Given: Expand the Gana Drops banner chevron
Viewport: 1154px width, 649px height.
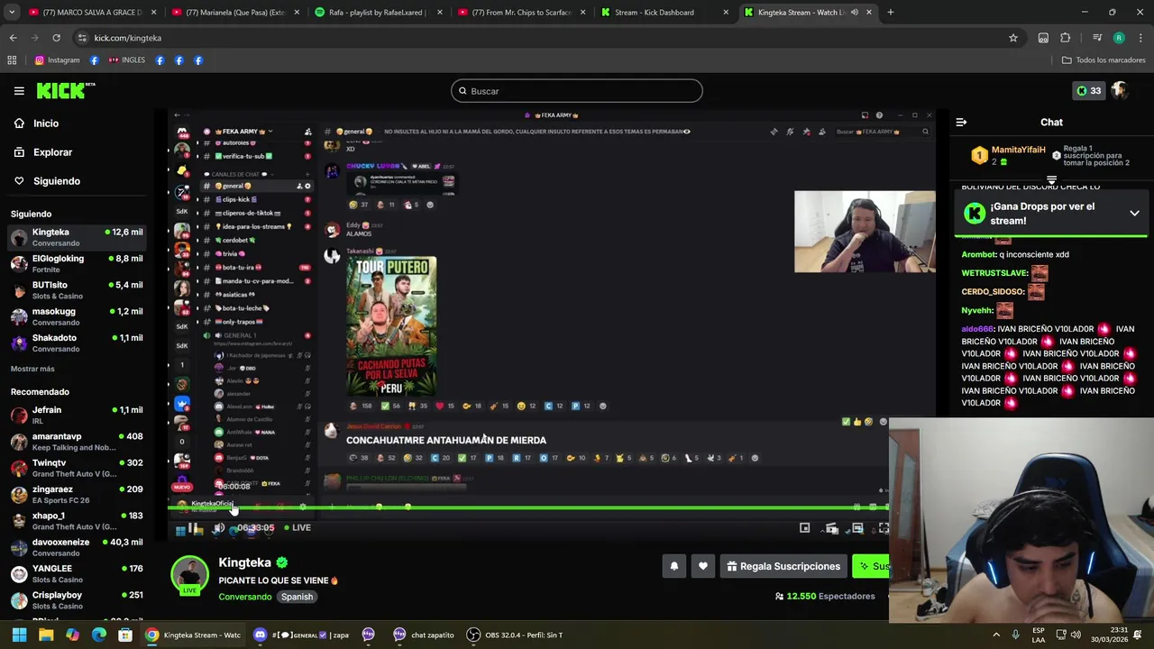Looking at the screenshot, I should (1134, 214).
